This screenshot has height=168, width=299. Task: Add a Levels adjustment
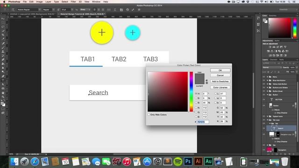coord(274,47)
